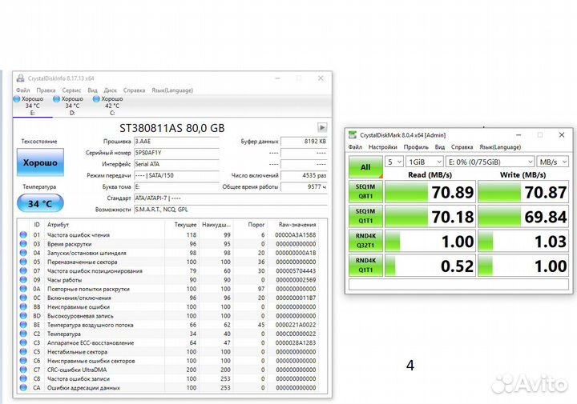Click the status orb of attribute 01
This screenshot has height=404, width=577.
pos(23,234)
